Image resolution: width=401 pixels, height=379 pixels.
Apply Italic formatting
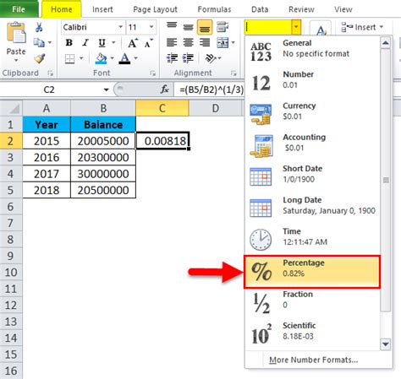pyautogui.click(x=85, y=43)
